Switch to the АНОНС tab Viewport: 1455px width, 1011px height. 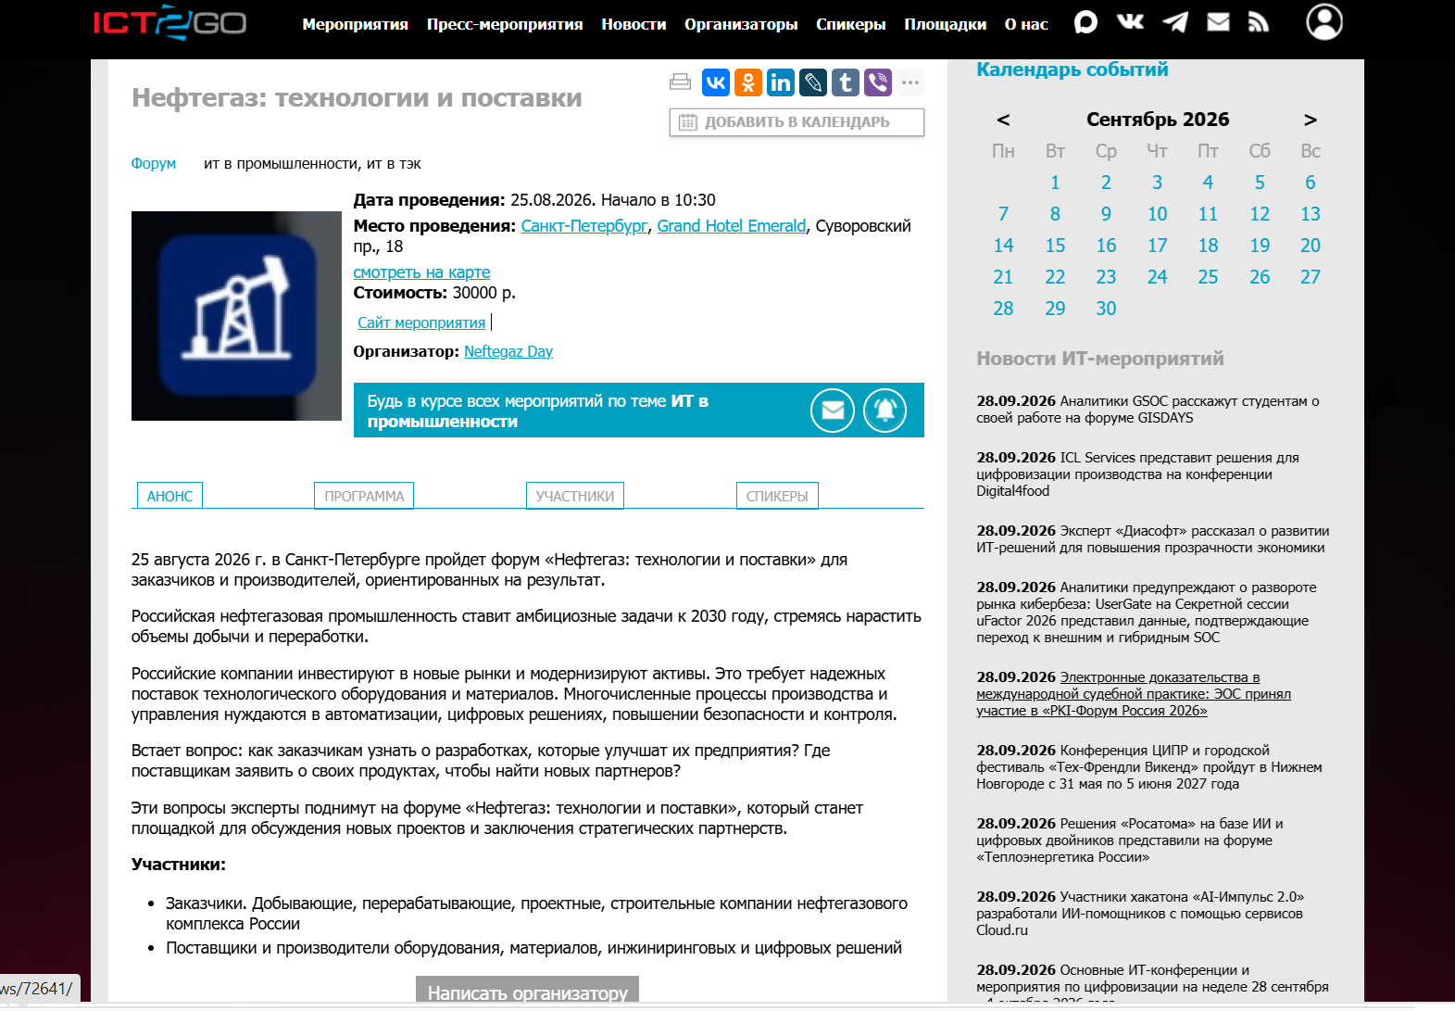click(169, 496)
